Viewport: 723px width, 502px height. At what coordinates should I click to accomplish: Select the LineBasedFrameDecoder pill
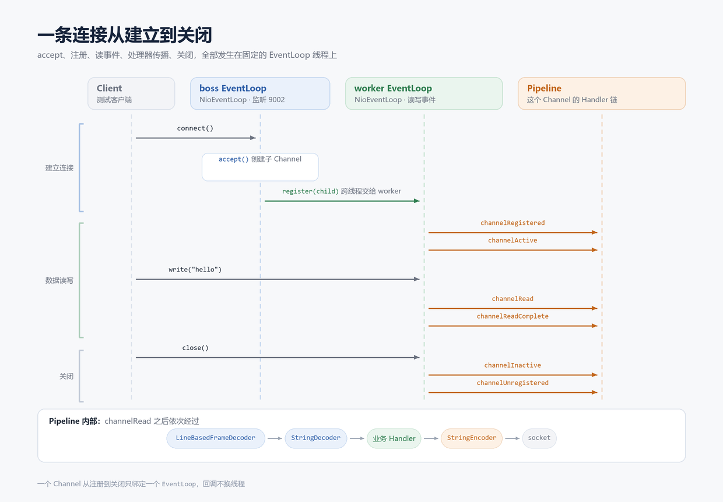click(x=216, y=438)
